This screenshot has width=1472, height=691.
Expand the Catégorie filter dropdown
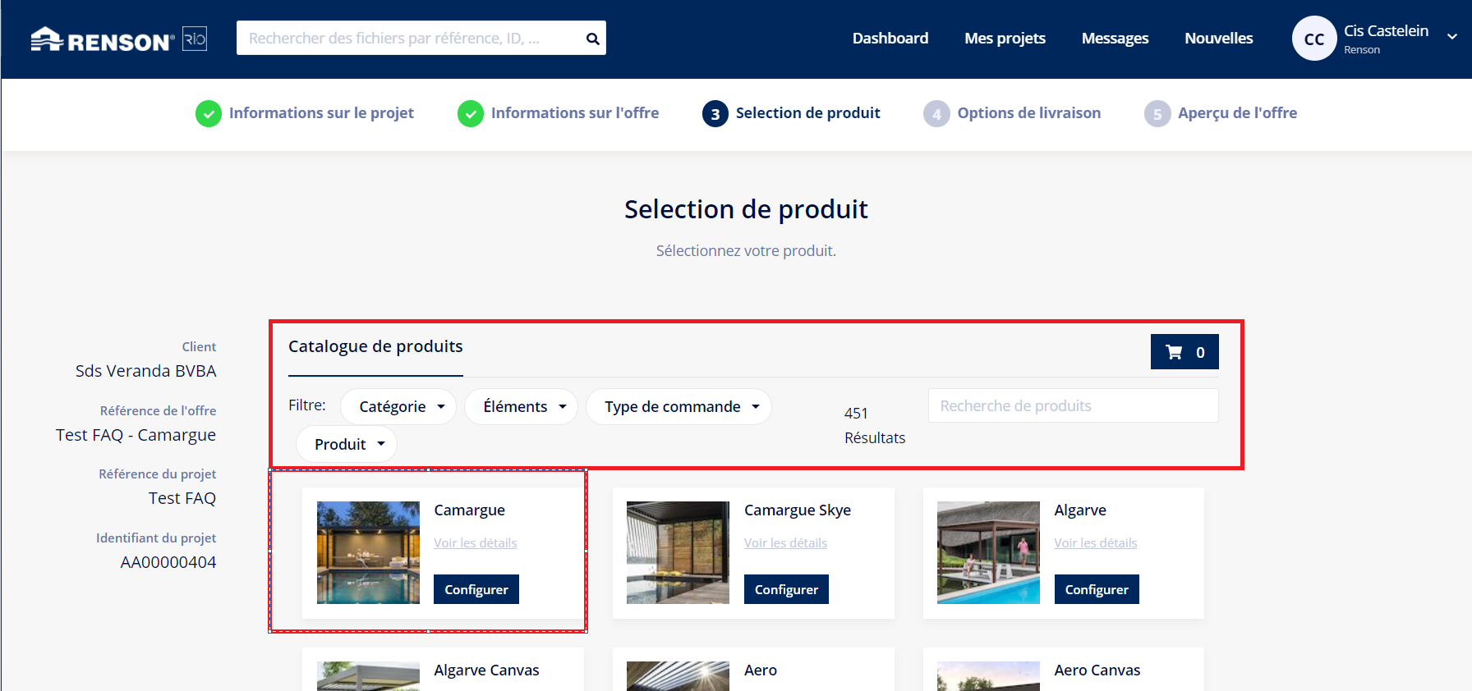[x=398, y=407]
